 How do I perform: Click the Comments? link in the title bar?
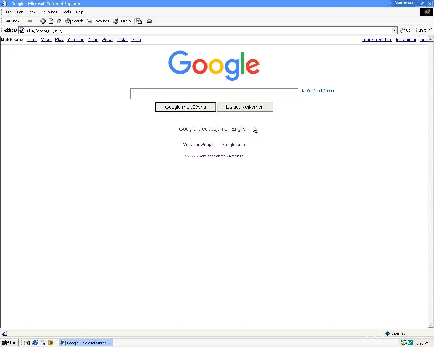coord(404,3)
